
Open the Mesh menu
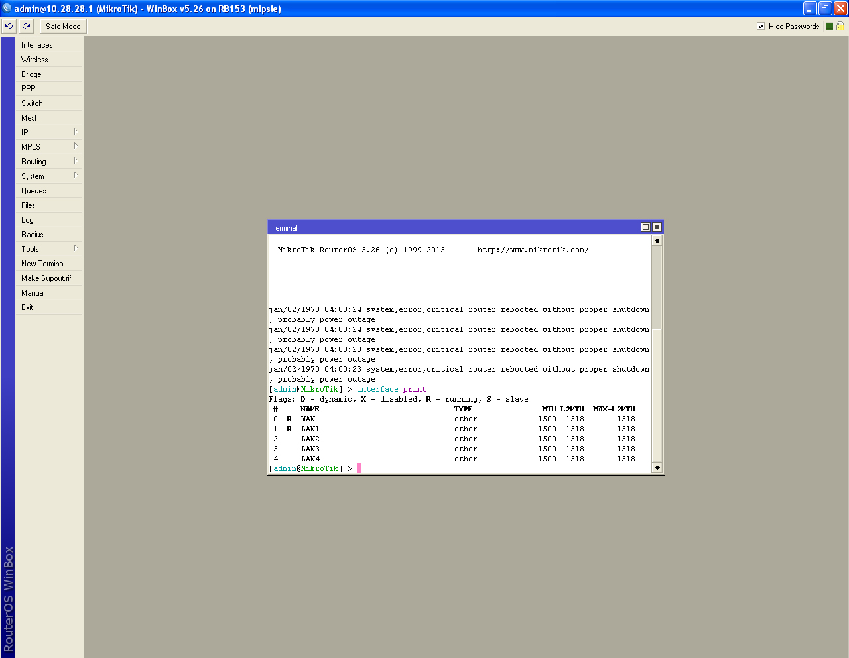click(49, 118)
